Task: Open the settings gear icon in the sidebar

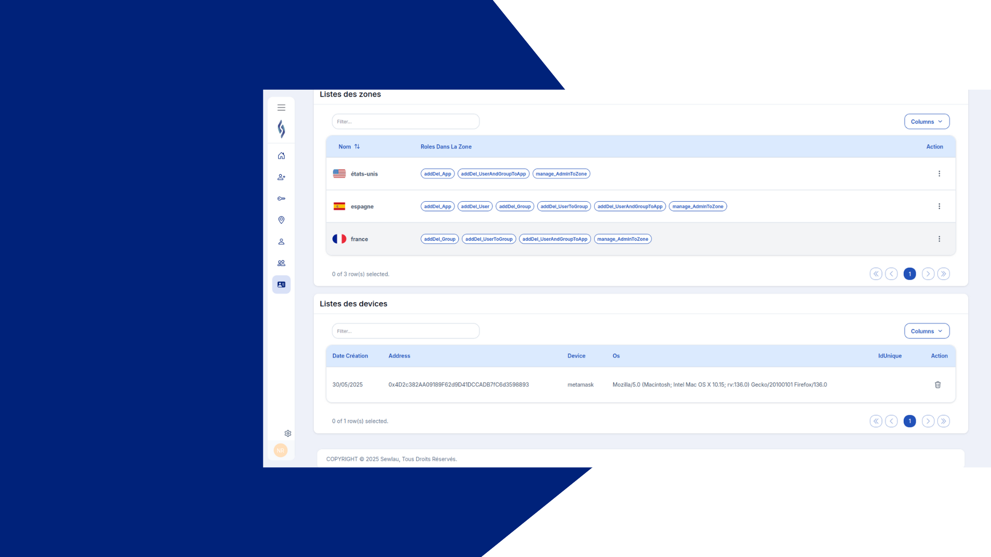Action: click(x=288, y=434)
